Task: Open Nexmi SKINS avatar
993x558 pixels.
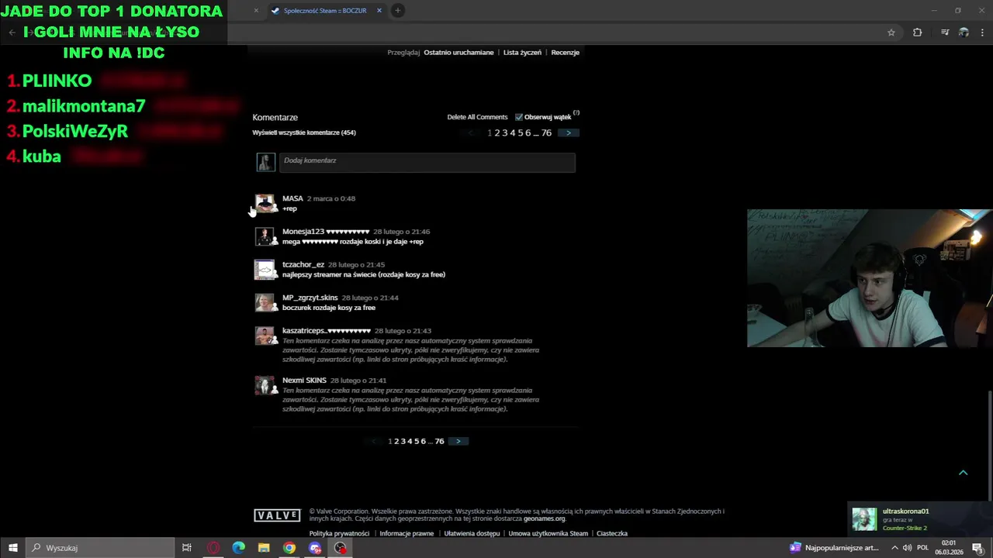Action: tap(265, 385)
